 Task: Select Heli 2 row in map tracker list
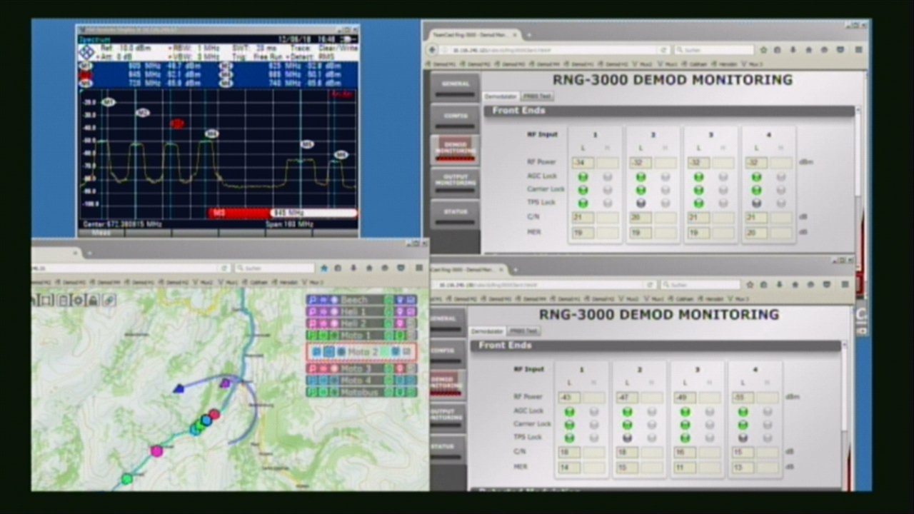click(361, 323)
